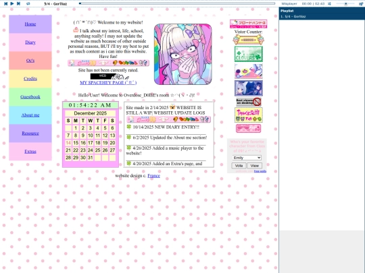Click the digital clock display
The image size is (365, 273).
91,105
